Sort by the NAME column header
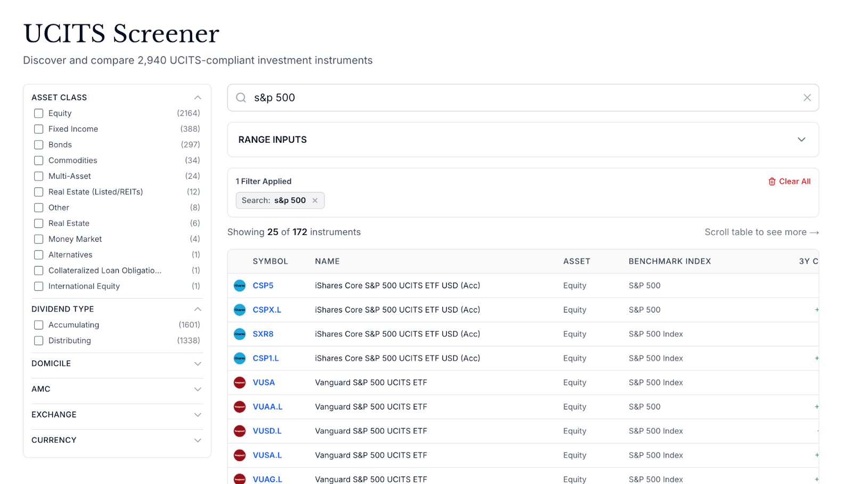Image resolution: width=852 pixels, height=484 pixels. coord(327,261)
